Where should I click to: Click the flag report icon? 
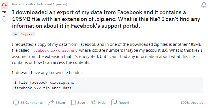coord(114,102)
